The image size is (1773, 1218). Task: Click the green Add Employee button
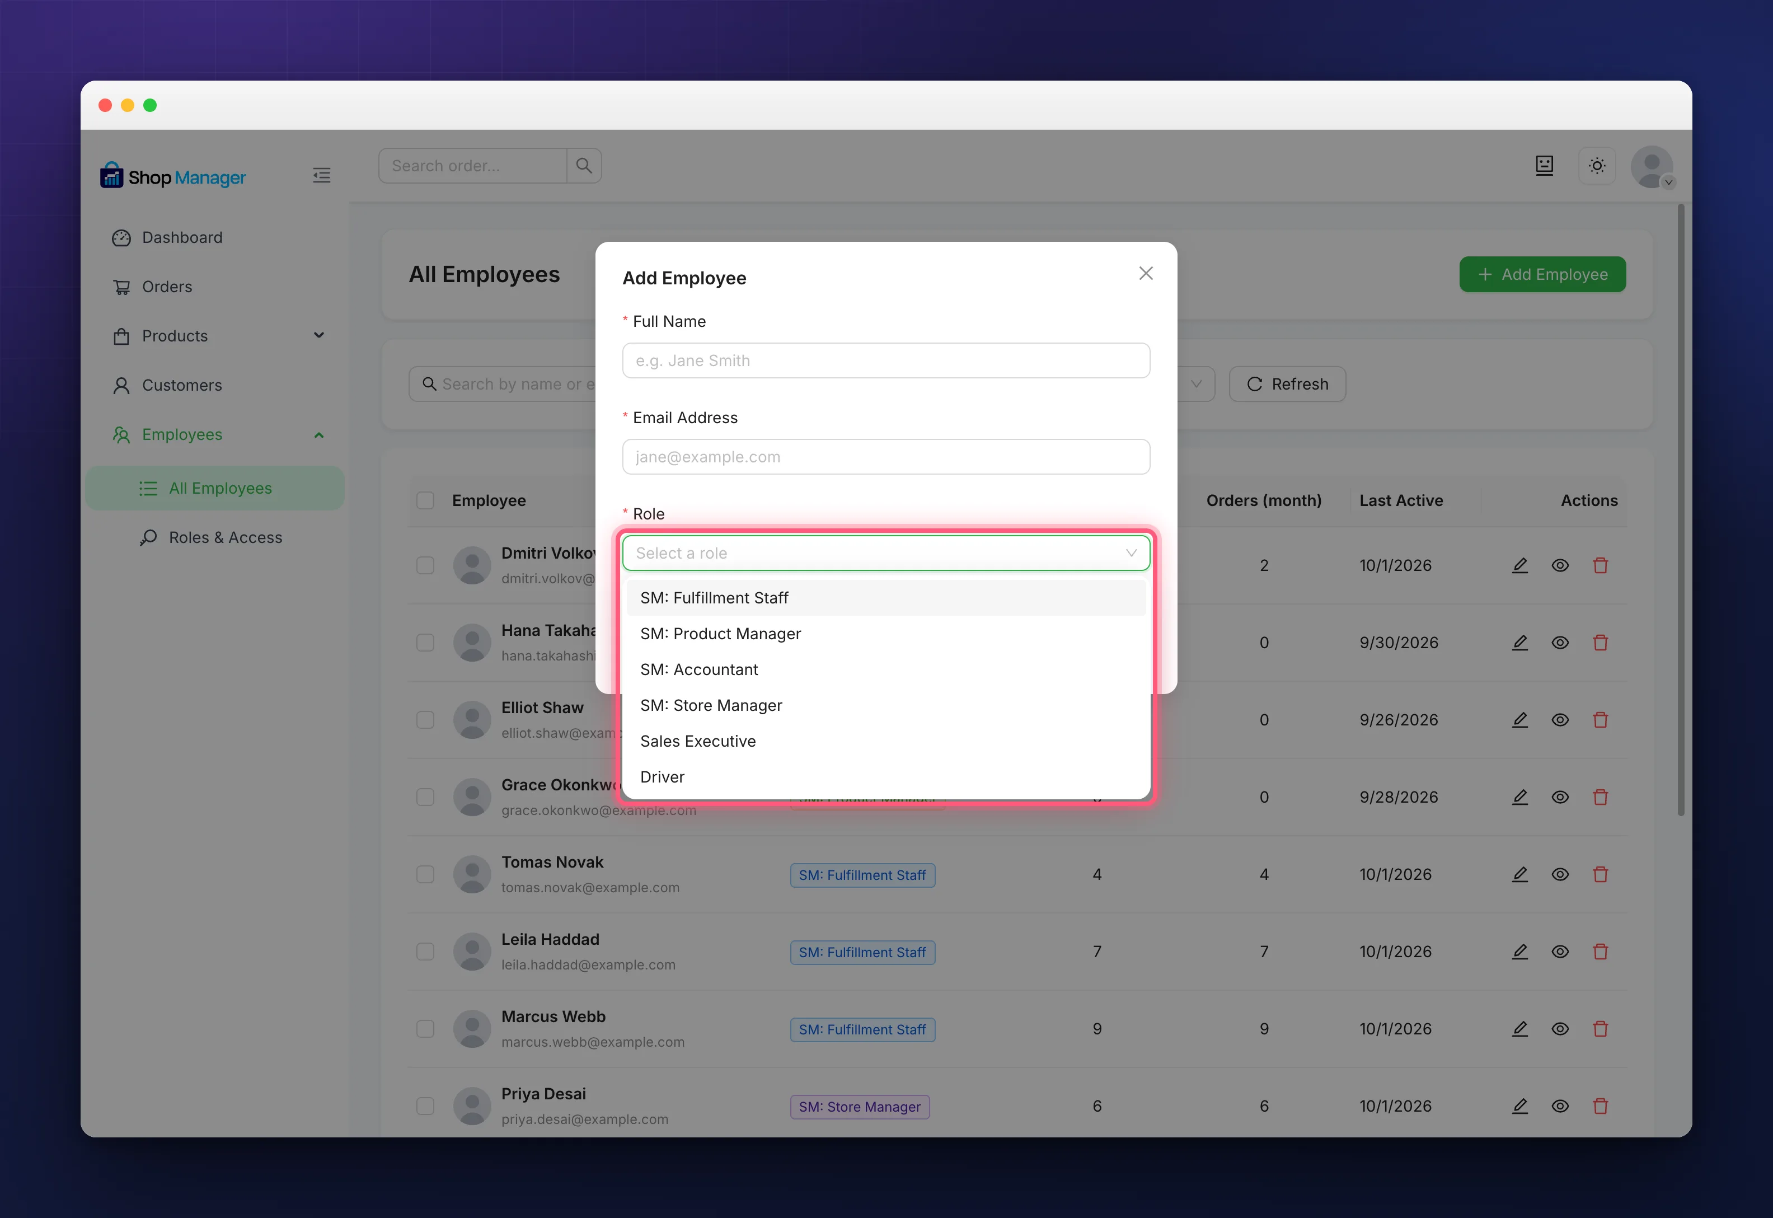[1542, 275]
